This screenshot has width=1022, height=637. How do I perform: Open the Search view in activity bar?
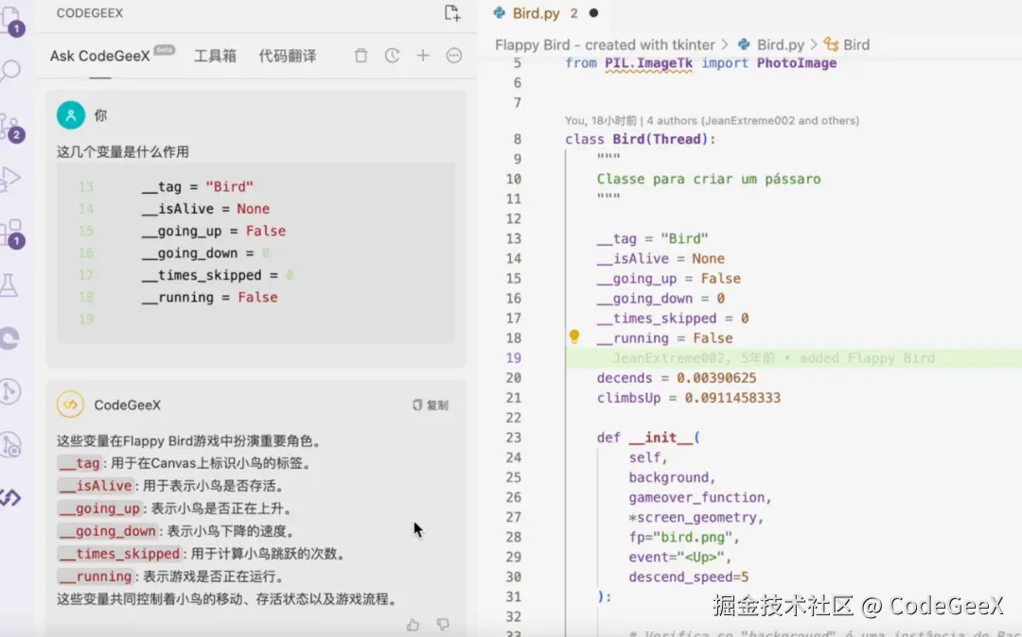(10, 70)
